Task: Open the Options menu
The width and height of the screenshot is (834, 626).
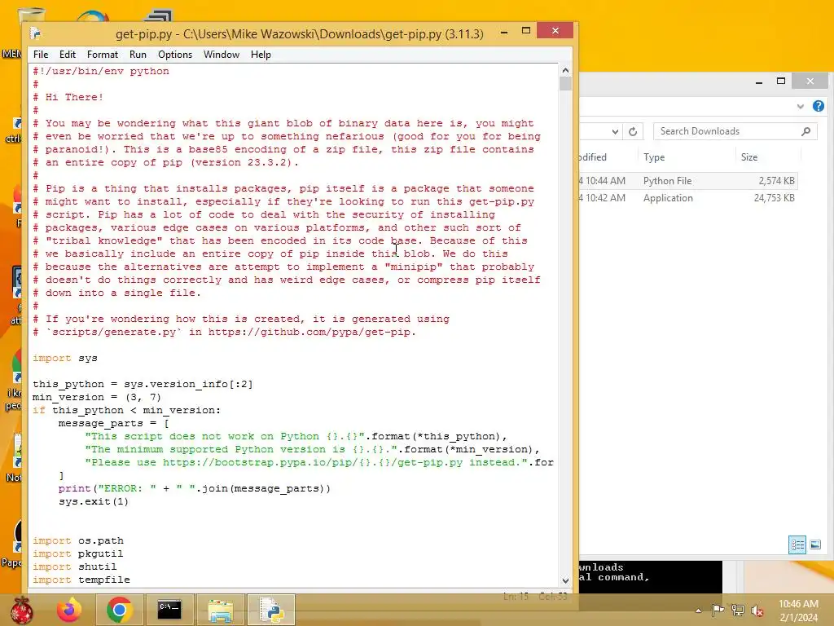Action: (174, 55)
